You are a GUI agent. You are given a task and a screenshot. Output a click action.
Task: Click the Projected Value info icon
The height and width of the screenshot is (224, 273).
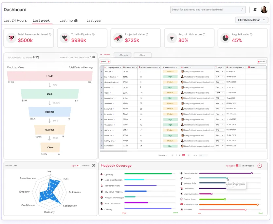click(x=147, y=34)
